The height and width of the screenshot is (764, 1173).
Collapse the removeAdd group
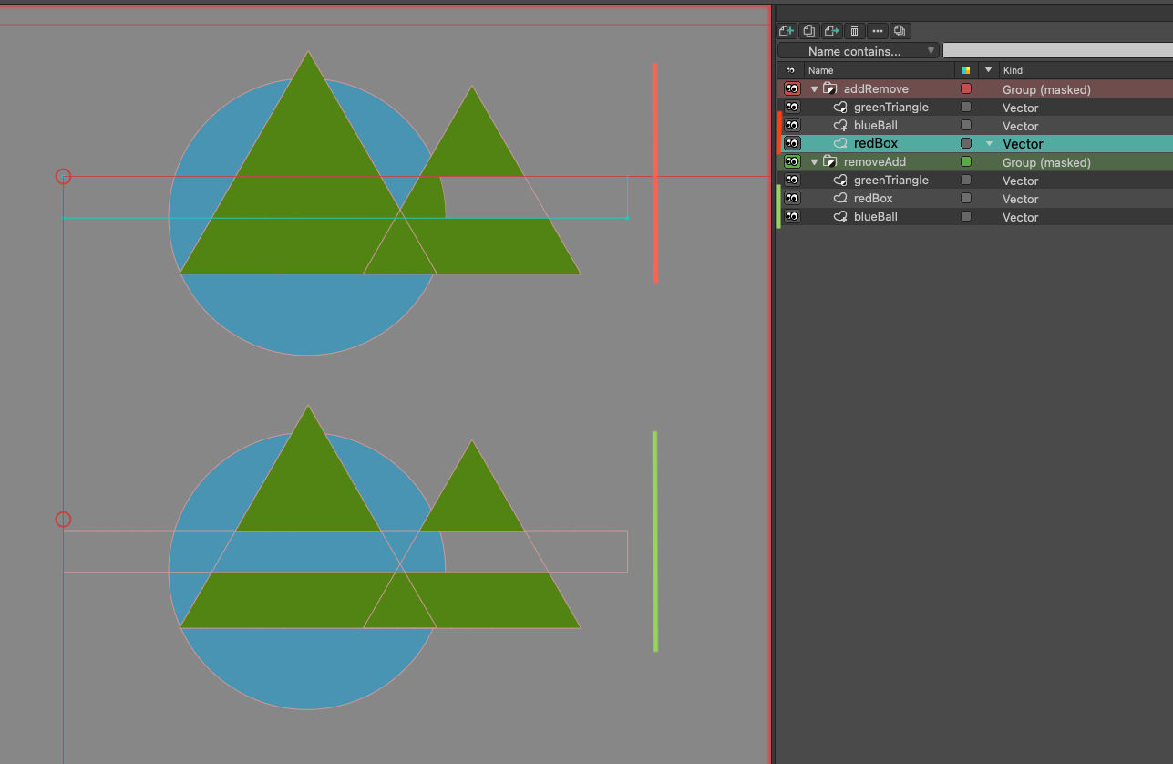coord(814,162)
